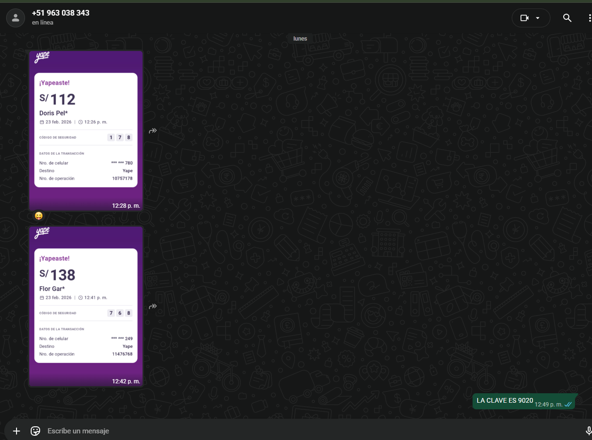
Task: Focus the "Escribe un mensaje" field
Action: pos(283,431)
